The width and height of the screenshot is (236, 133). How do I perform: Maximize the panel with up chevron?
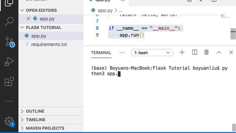219,52
